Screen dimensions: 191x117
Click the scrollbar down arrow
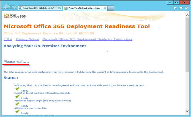(187, 111)
